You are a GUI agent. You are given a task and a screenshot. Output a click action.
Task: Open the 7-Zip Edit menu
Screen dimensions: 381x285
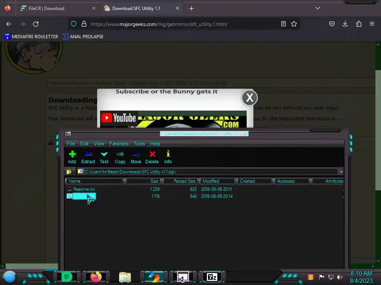(x=84, y=144)
